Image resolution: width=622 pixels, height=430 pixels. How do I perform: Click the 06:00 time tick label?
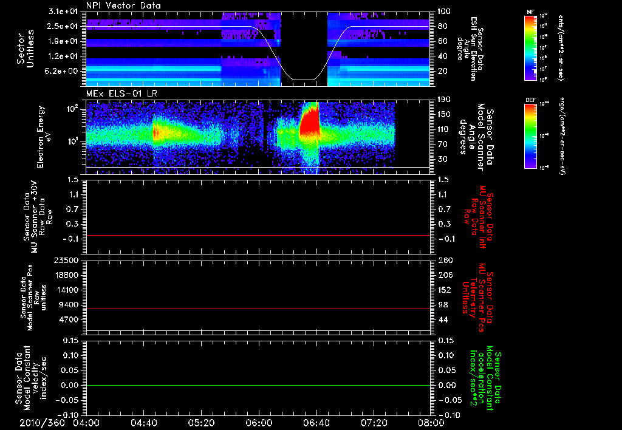tap(259, 423)
